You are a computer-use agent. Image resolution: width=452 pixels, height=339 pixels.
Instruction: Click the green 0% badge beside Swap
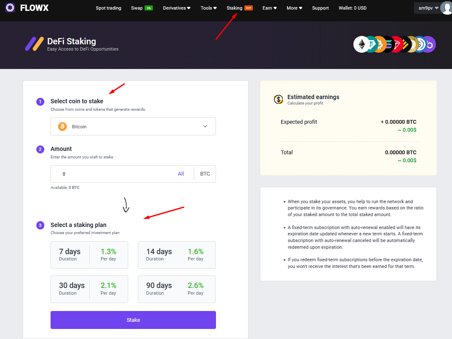coord(149,8)
